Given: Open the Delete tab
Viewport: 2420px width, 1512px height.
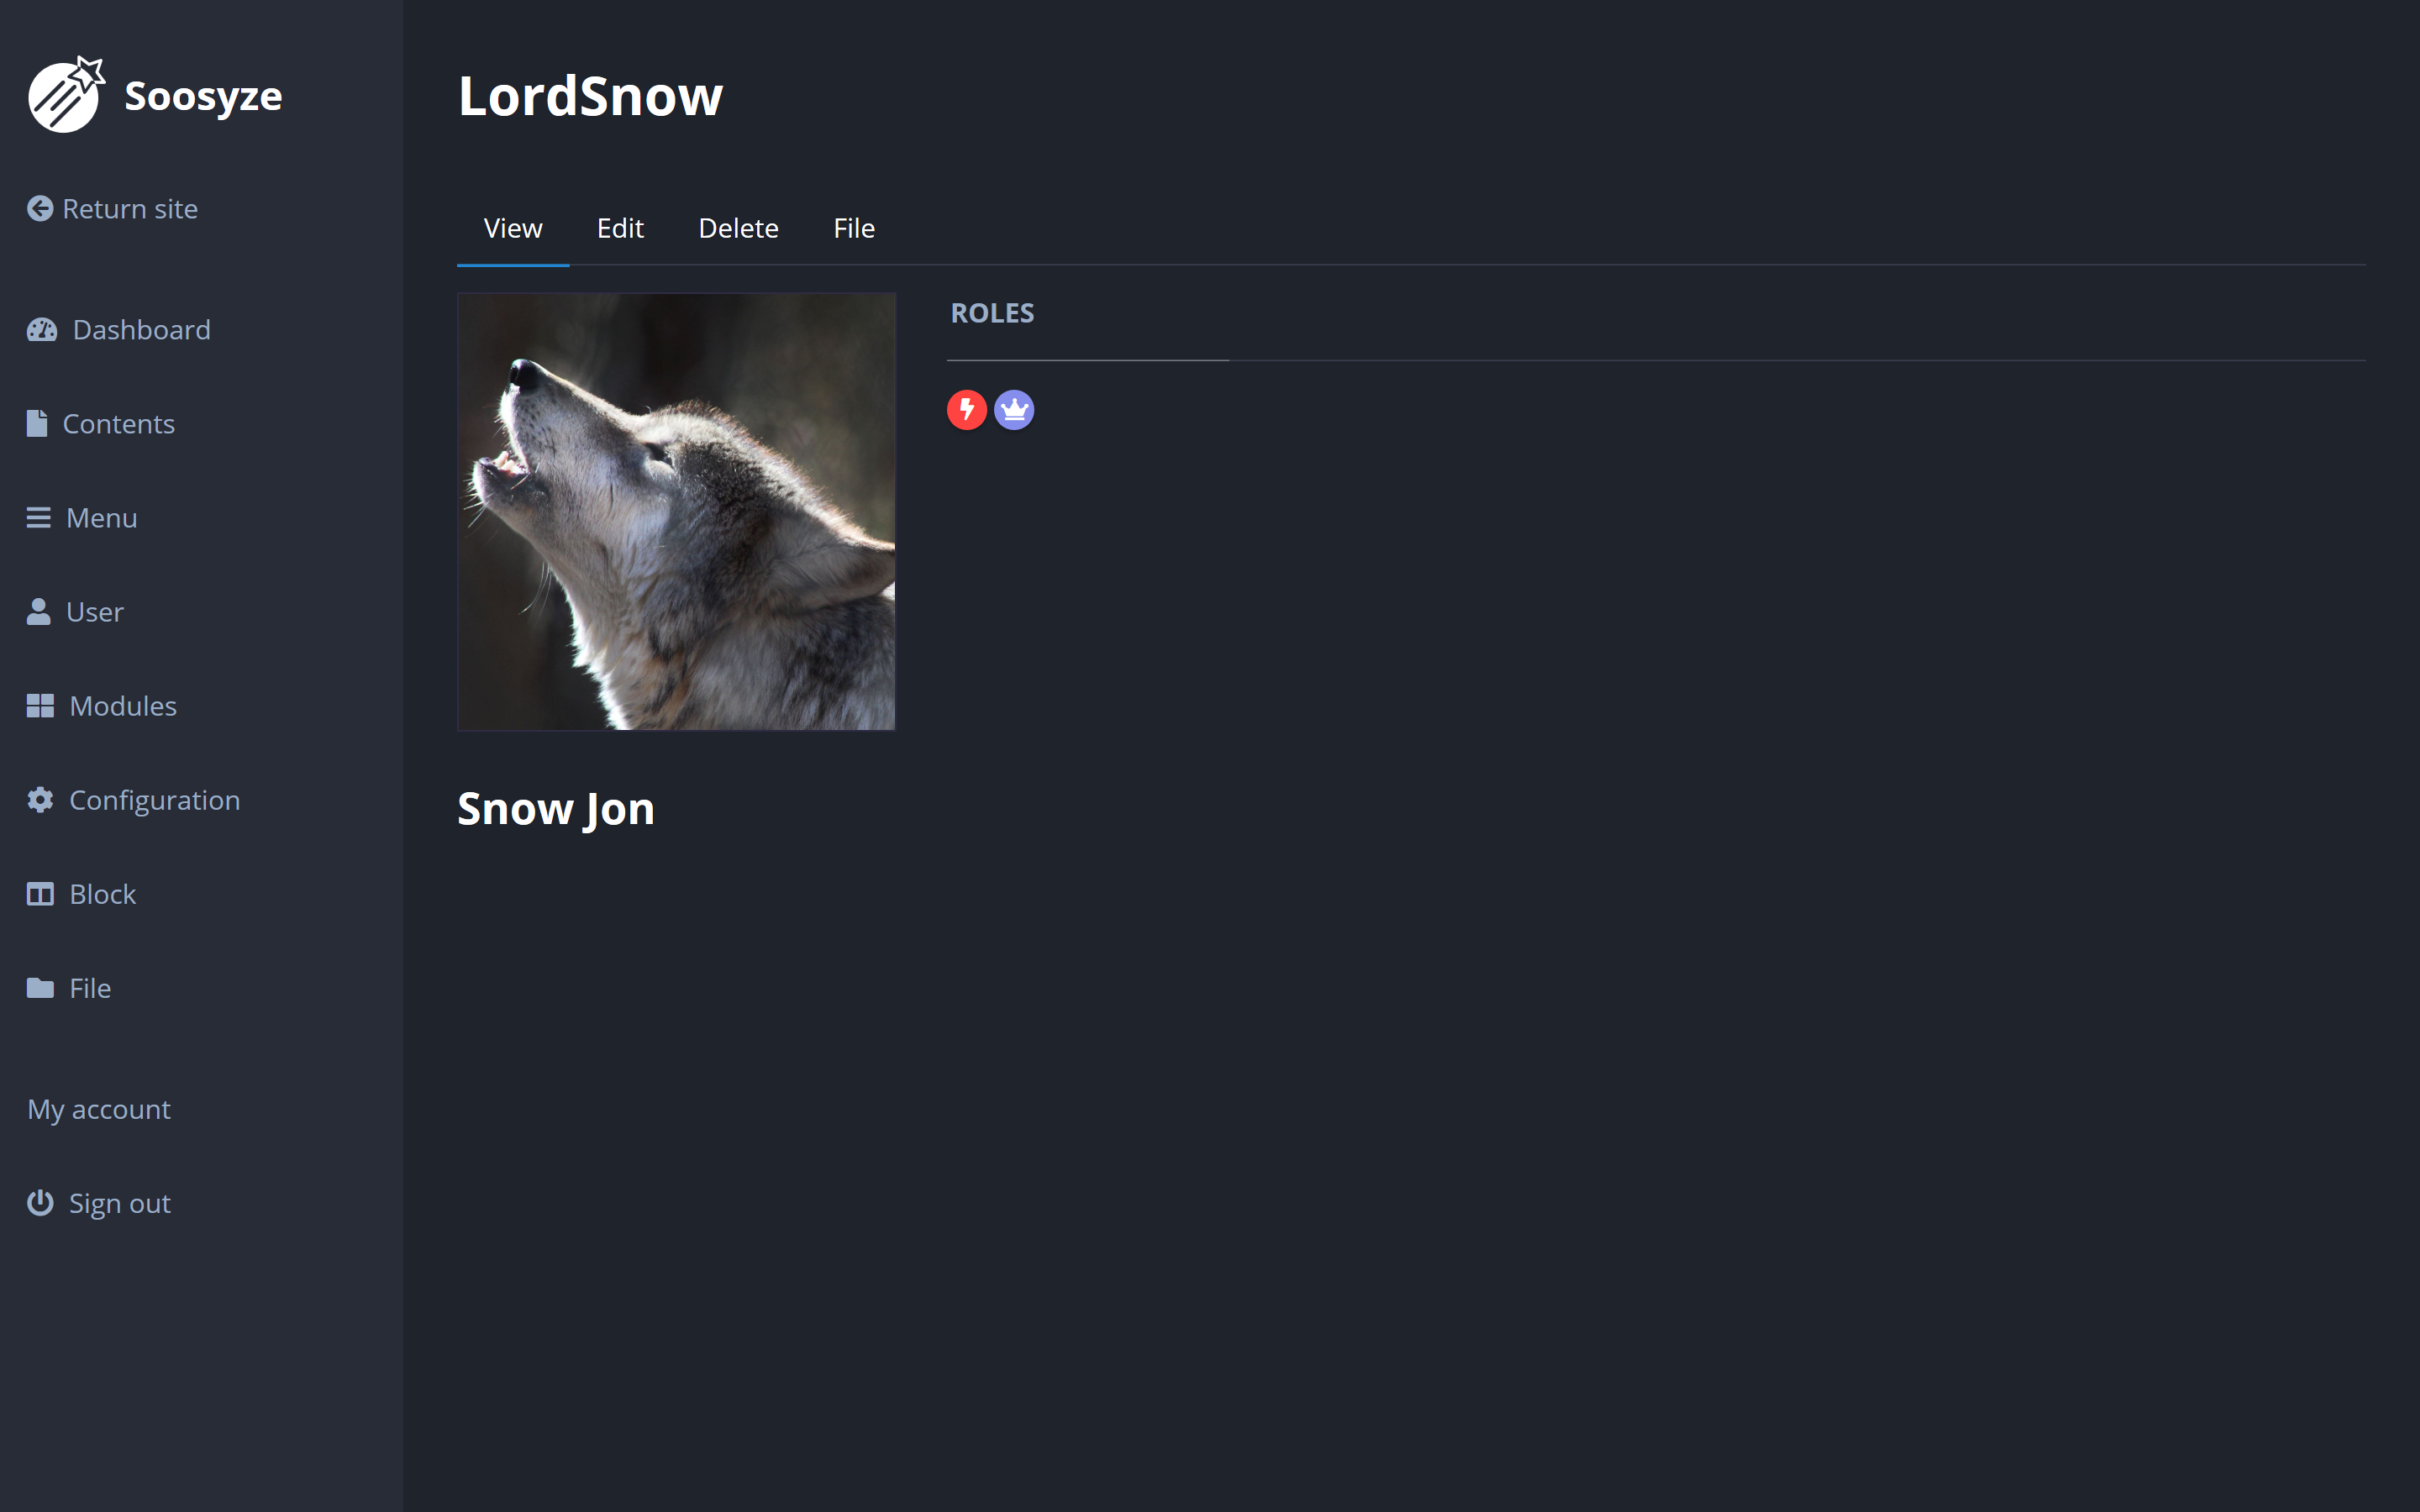Looking at the screenshot, I should click(738, 228).
